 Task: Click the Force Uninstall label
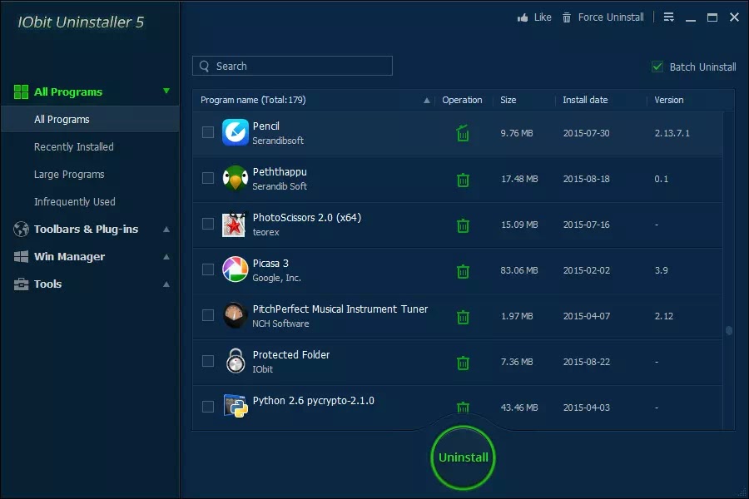click(611, 17)
